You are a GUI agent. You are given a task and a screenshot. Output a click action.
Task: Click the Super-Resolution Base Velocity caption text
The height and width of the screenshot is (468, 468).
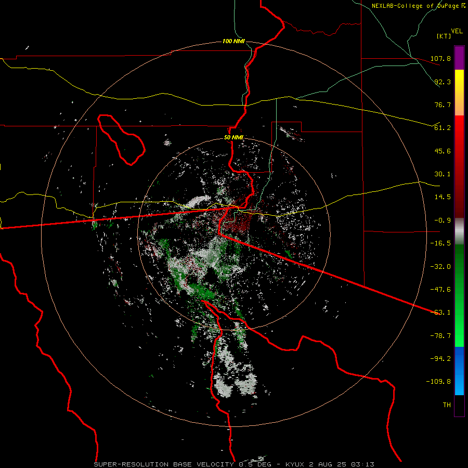click(165, 464)
